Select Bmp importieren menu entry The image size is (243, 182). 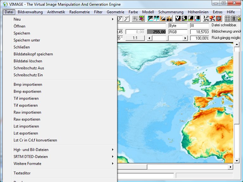click(28, 85)
